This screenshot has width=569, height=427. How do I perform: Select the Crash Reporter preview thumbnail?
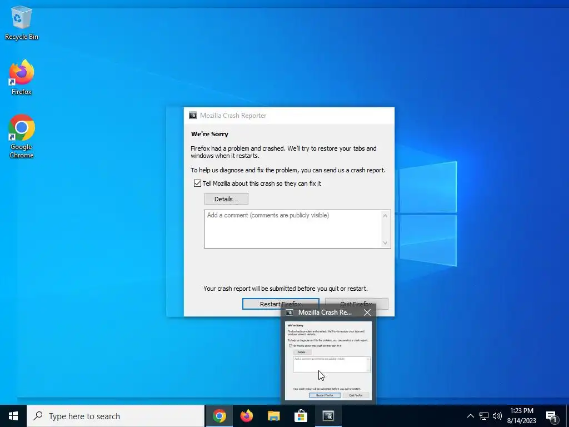click(328, 360)
